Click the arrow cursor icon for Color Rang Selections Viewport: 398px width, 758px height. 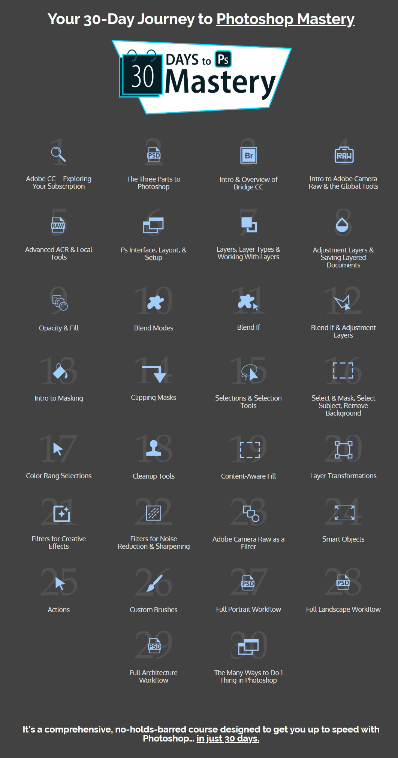58,449
